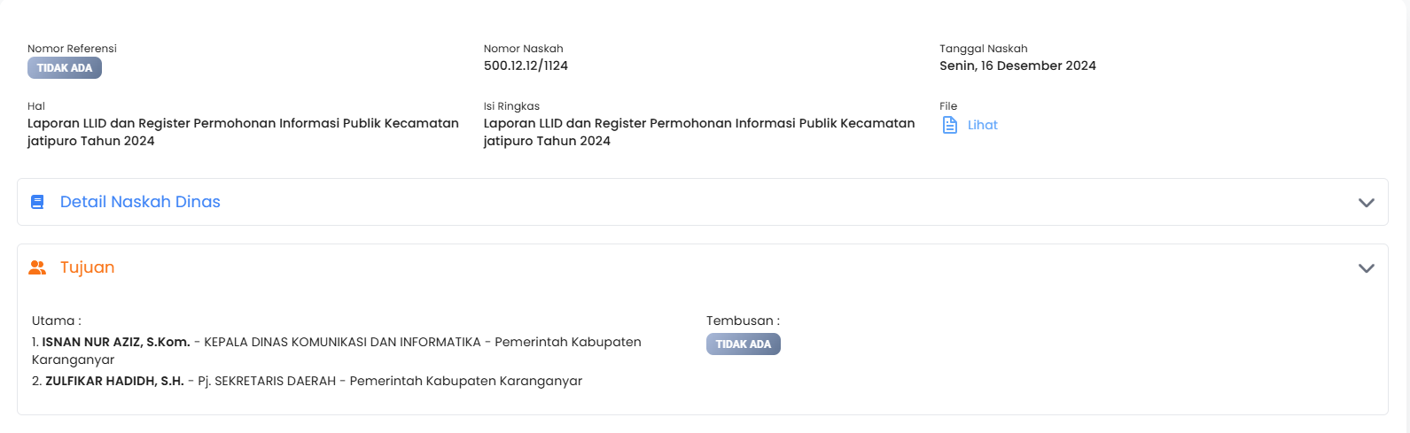The image size is (1410, 433).
Task: Click the book icon of Detail Naskah Dinas
Action: pos(37,202)
